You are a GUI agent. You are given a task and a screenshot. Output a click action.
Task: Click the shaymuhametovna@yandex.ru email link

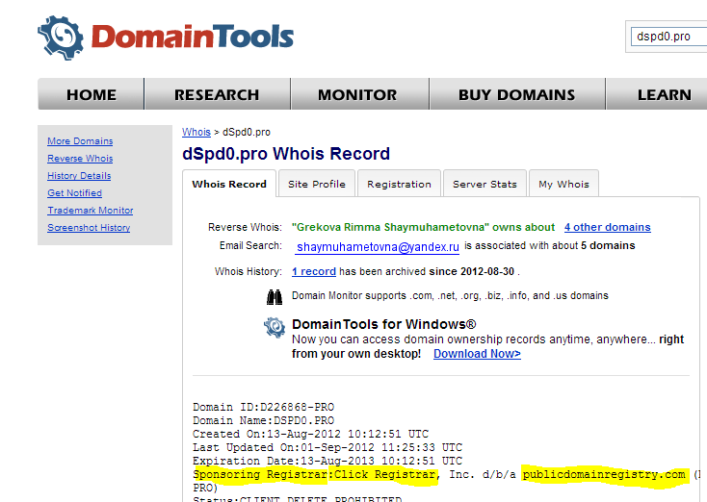click(x=378, y=247)
